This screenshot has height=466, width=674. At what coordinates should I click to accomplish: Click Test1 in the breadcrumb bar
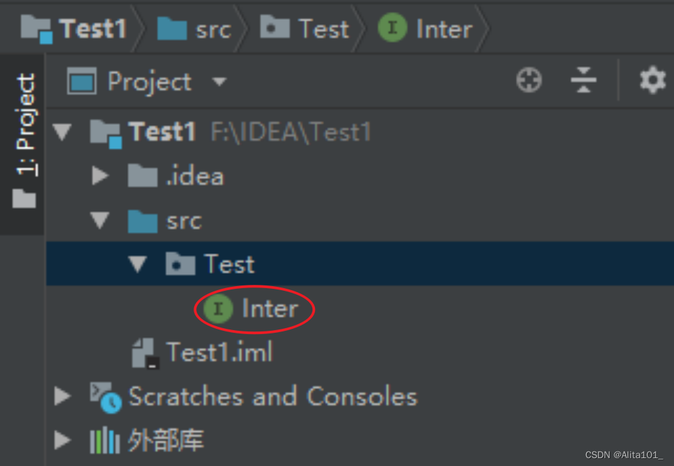pos(93,29)
